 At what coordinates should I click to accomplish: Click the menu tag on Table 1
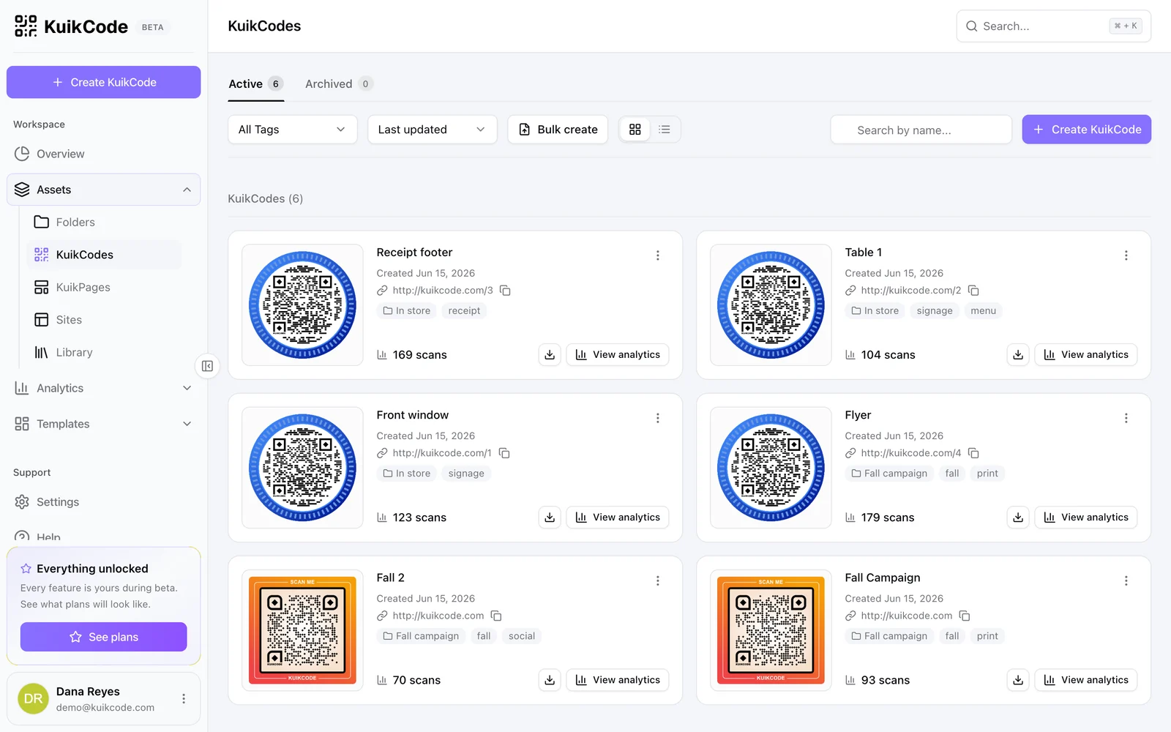(984, 311)
